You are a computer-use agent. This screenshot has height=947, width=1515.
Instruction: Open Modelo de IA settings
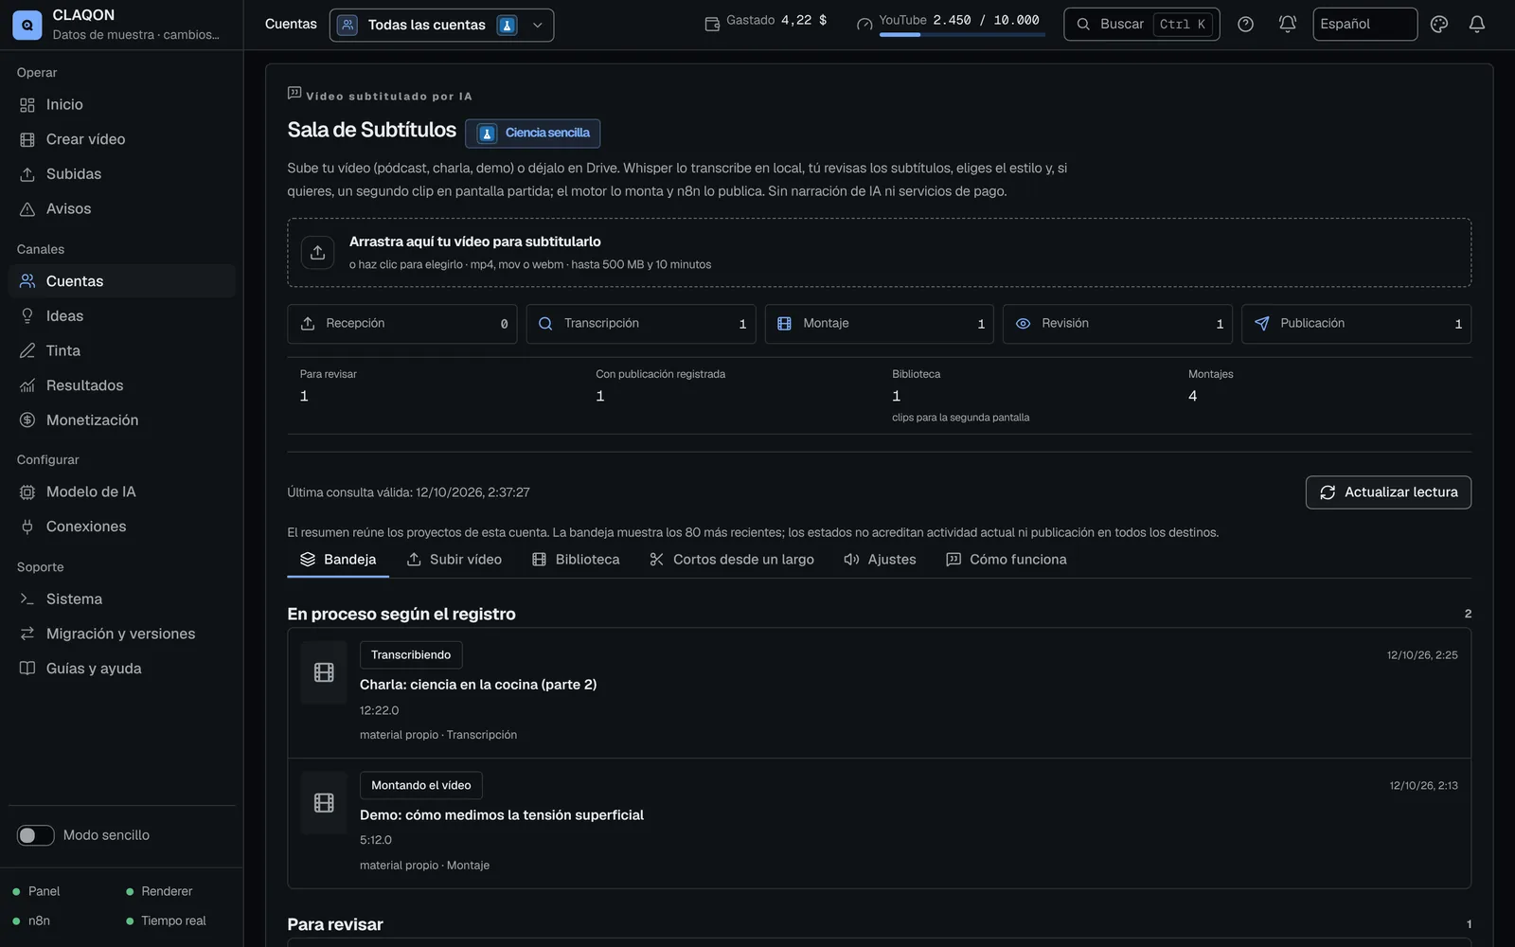(121, 491)
